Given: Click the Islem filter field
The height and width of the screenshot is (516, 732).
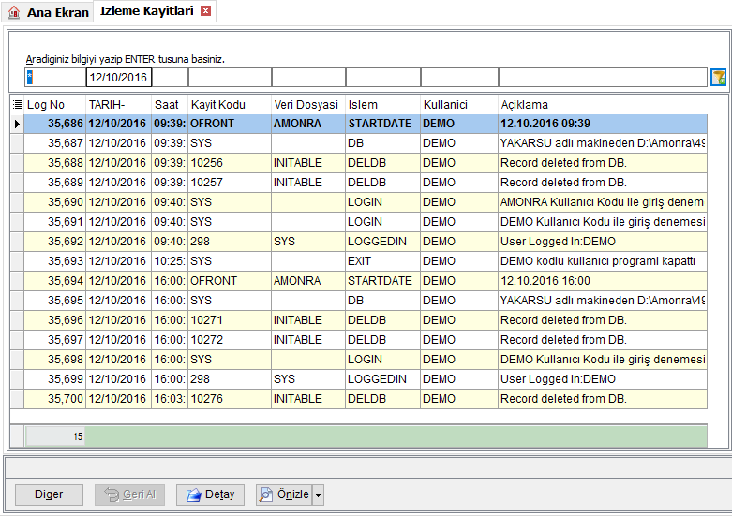Looking at the screenshot, I should (383, 78).
